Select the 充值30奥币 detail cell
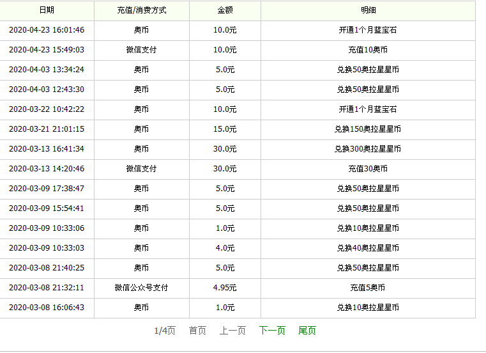 (368, 169)
